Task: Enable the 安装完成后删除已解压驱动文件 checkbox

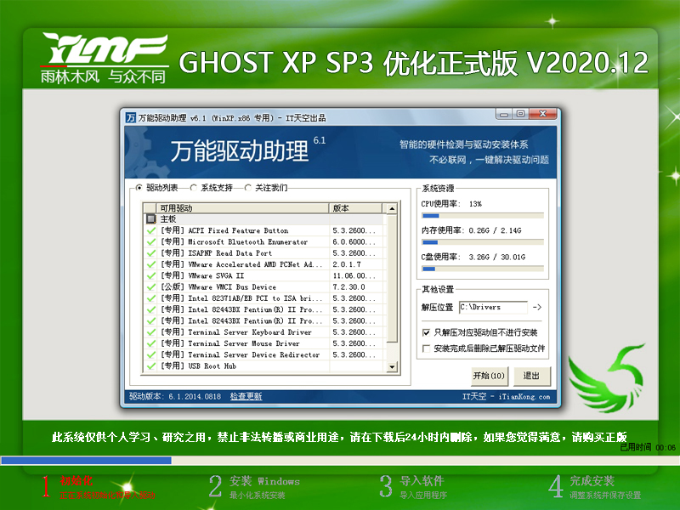Action: coord(428,348)
